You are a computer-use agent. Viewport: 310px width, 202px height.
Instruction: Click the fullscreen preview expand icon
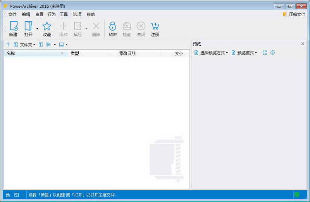pyautogui.click(x=265, y=53)
